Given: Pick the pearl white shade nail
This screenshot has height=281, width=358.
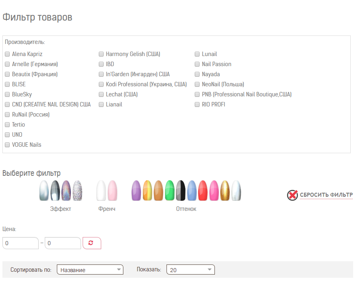Looking at the screenshot, I should (x=236, y=191).
